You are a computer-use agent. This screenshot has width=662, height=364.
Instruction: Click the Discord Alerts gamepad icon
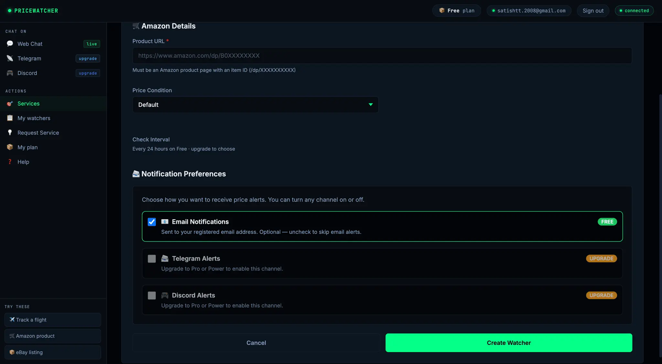tap(165, 295)
